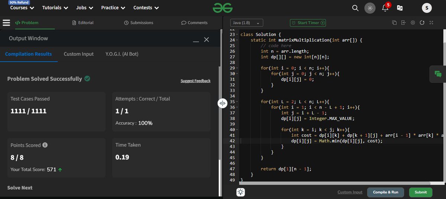Open the Custom Input link below editor
446x199 pixels.
point(350,192)
